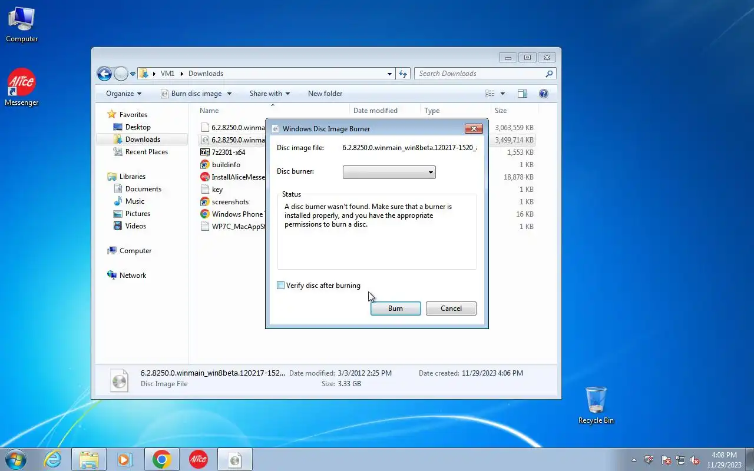Launch Internet Explorer from the taskbar
This screenshot has height=471, width=754.
tap(53, 459)
